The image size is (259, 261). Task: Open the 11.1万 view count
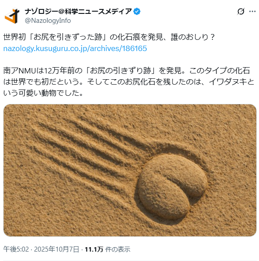point(94,249)
